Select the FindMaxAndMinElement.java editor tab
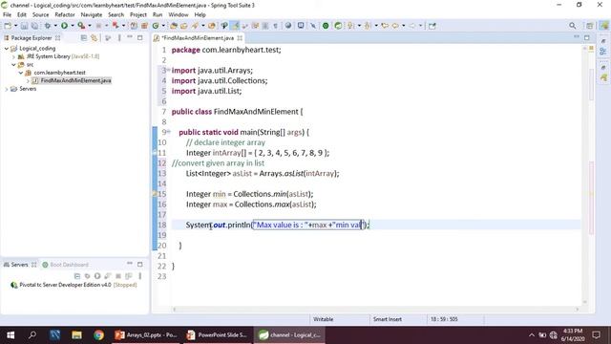 [x=198, y=38]
